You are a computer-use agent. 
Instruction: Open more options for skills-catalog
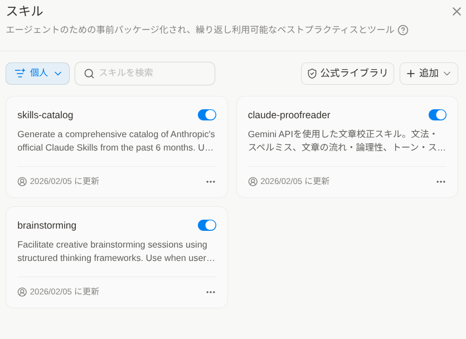tap(210, 182)
